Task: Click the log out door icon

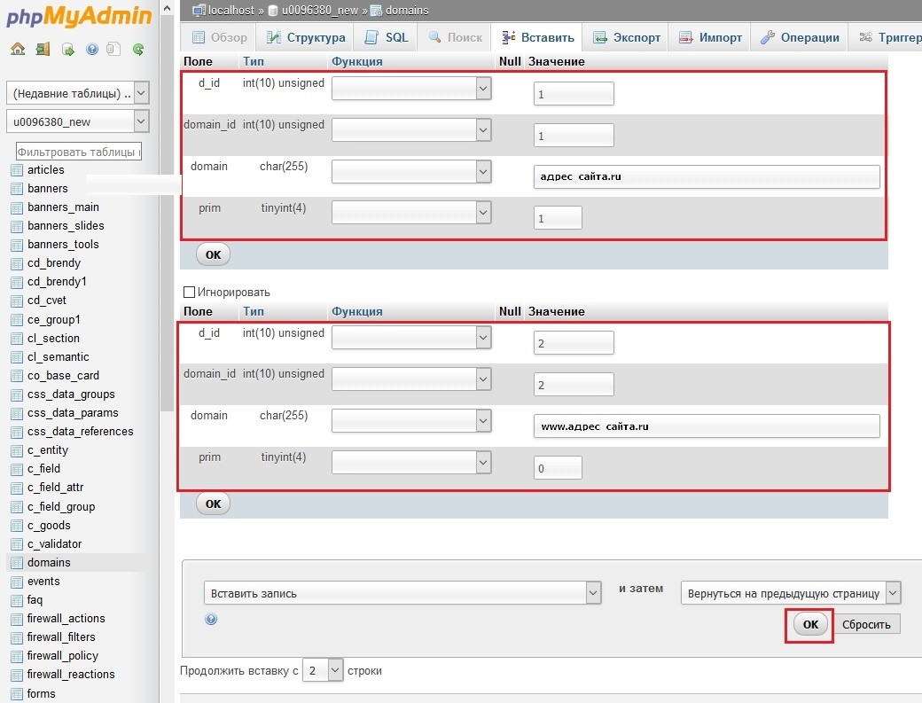Action: pyautogui.click(x=42, y=50)
